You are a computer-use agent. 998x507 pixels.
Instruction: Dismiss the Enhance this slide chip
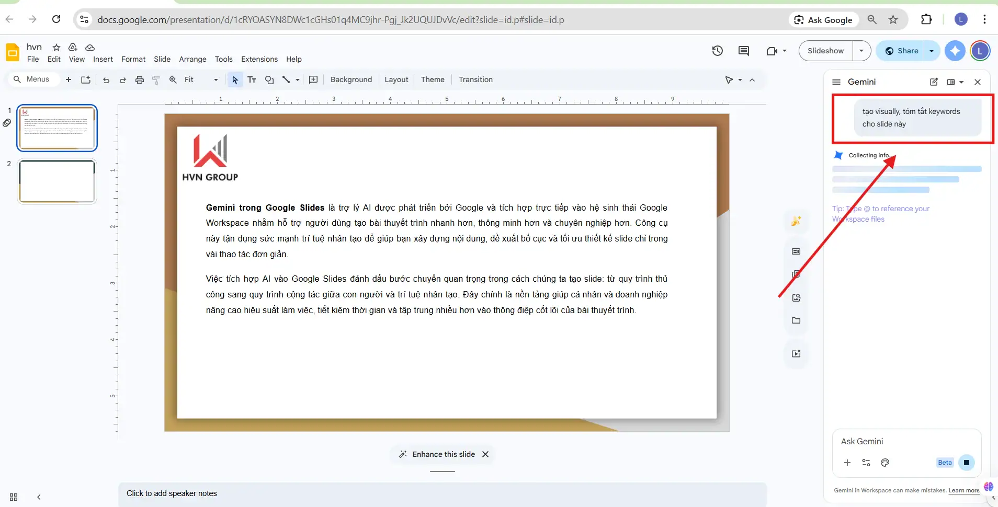click(x=485, y=454)
